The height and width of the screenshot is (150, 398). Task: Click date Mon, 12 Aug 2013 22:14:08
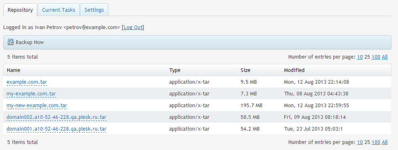[x=317, y=82]
